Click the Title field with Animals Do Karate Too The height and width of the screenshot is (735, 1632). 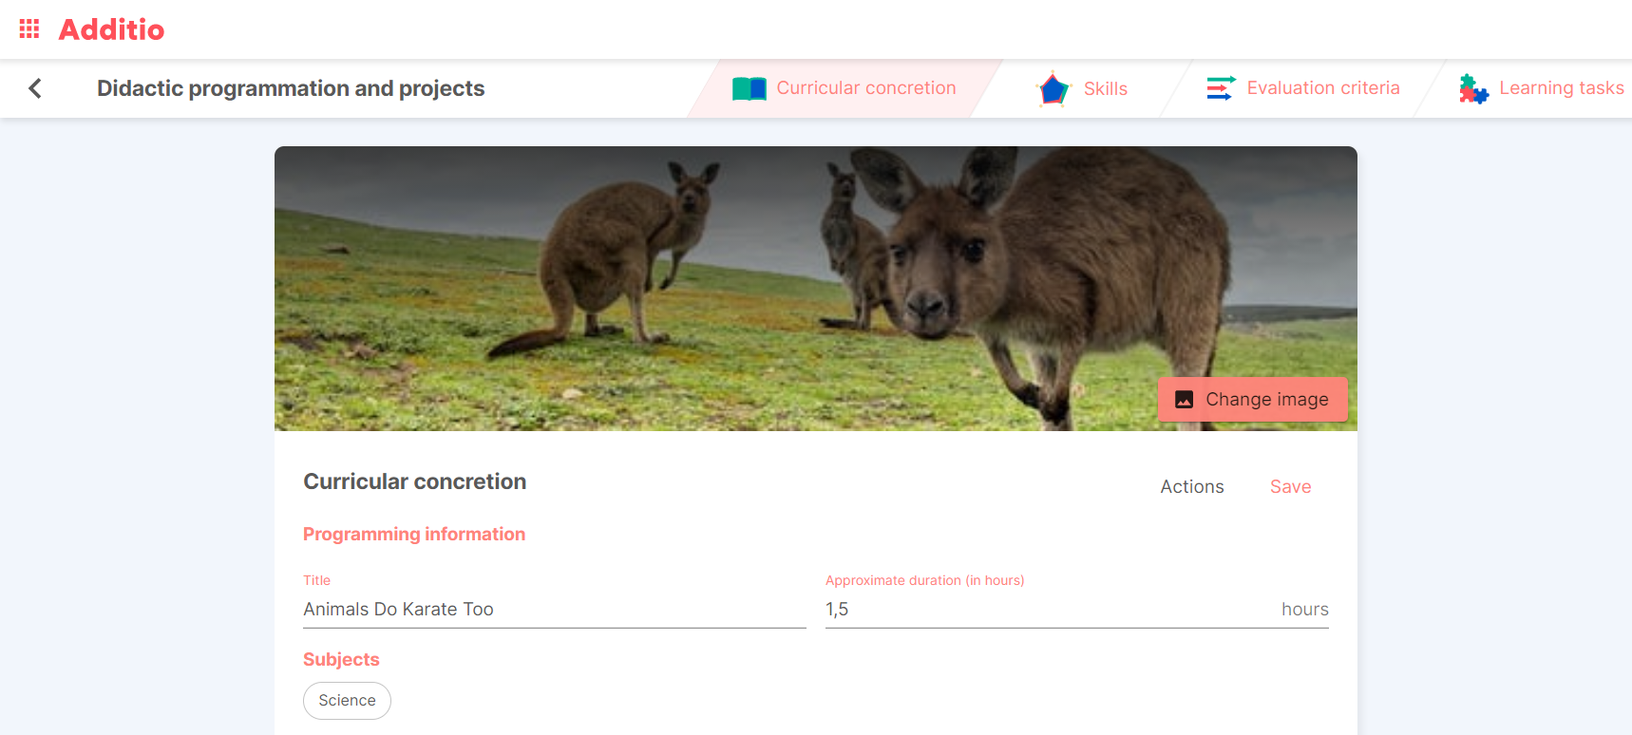point(554,609)
